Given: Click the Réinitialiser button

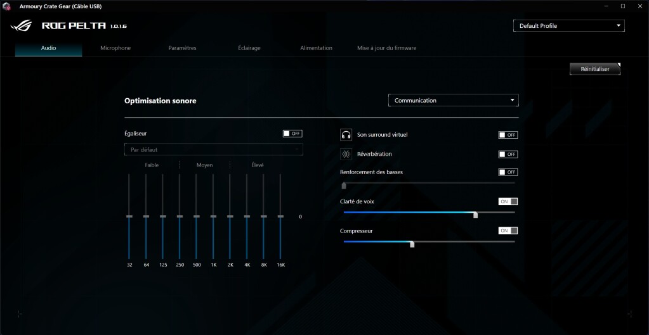Looking at the screenshot, I should 595,69.
